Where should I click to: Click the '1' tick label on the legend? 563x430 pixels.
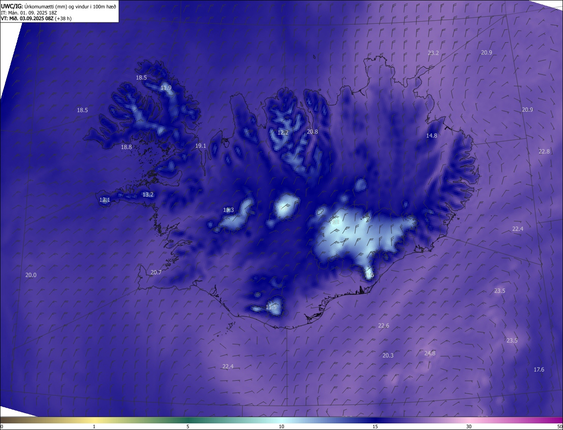pyautogui.click(x=94, y=426)
